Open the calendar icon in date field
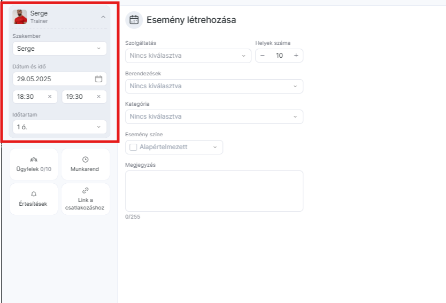Screen dimensions: 446x303 [98, 79]
